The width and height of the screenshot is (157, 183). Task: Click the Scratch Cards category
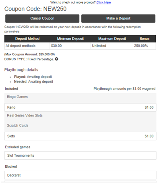point(18,125)
